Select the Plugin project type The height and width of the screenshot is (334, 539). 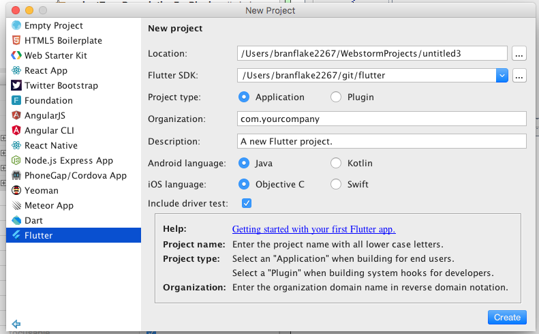[336, 97]
